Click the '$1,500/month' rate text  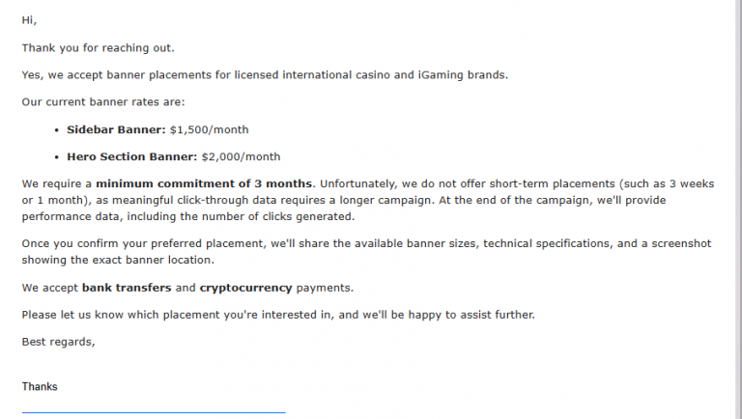pyautogui.click(x=209, y=129)
